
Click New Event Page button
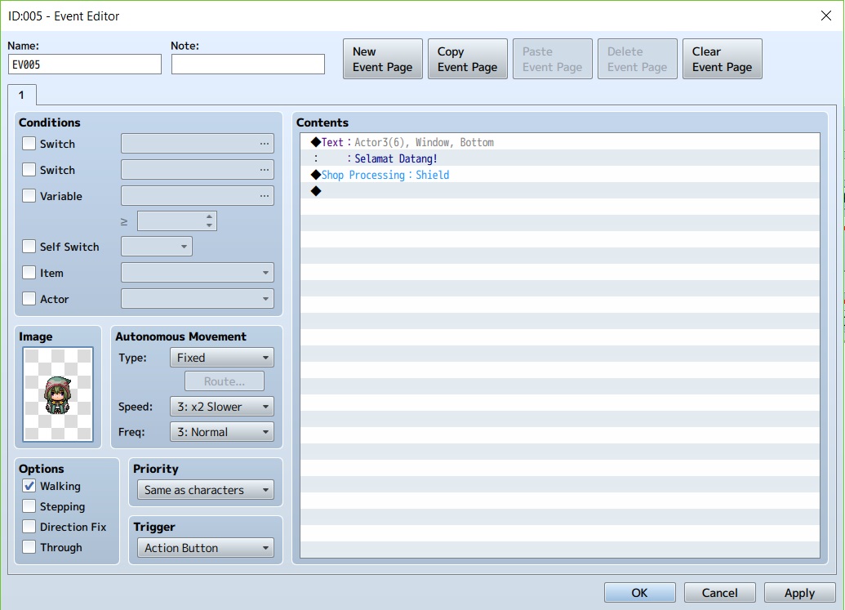coord(383,59)
